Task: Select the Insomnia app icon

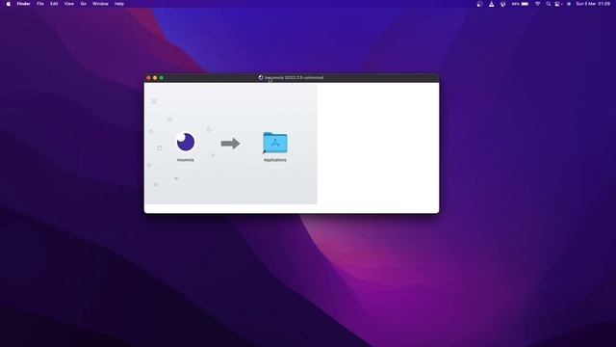Action: (x=186, y=142)
